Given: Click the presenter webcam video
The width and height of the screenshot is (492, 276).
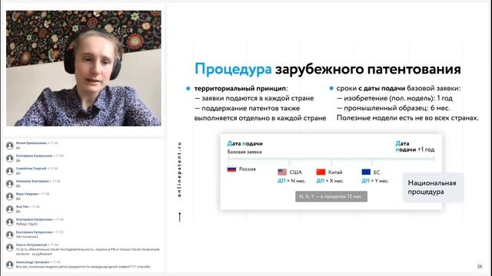Looking at the screenshot, I should (84, 68).
